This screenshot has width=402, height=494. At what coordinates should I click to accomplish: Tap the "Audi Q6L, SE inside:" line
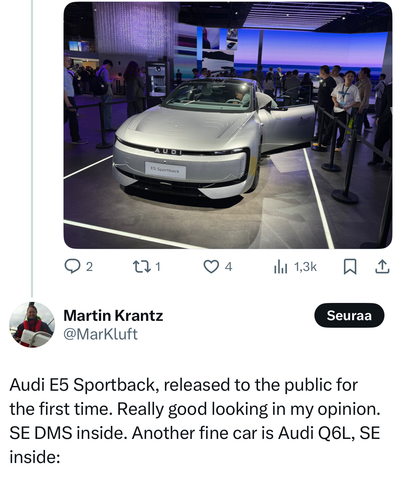pos(329,433)
